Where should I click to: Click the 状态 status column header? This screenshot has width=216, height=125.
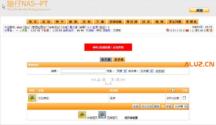coord(32,90)
